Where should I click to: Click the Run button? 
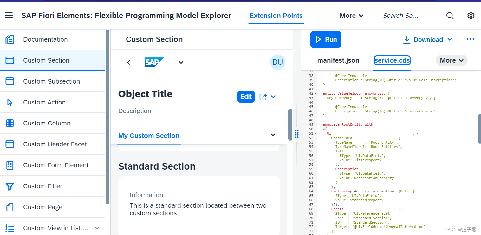(x=326, y=39)
